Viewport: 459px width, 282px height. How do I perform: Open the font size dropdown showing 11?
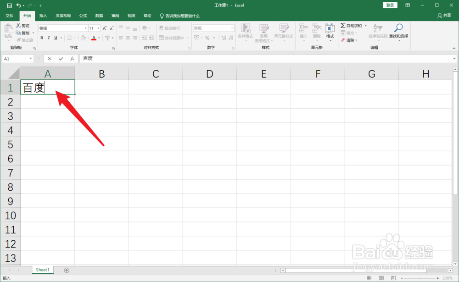pos(93,28)
